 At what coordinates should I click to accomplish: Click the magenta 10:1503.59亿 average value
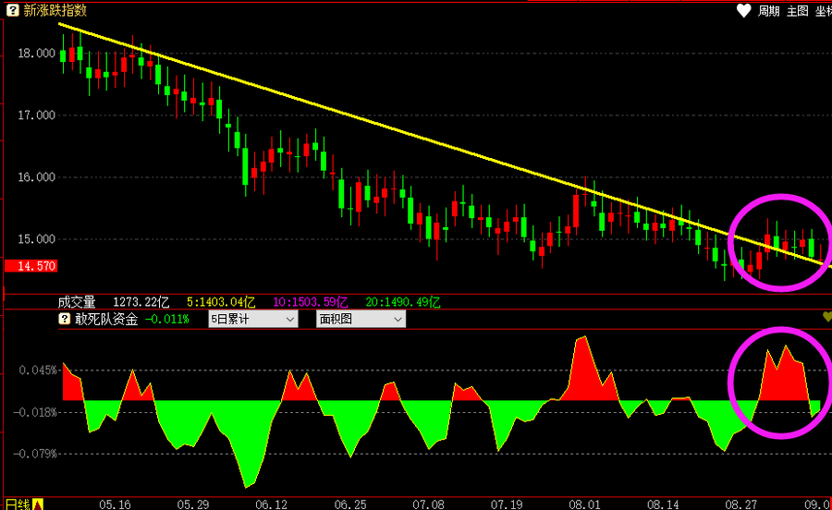coord(310,301)
